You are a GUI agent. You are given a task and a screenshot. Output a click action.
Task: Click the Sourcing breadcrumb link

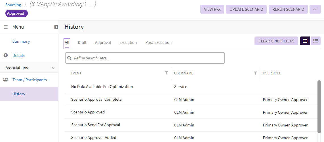pos(13,5)
